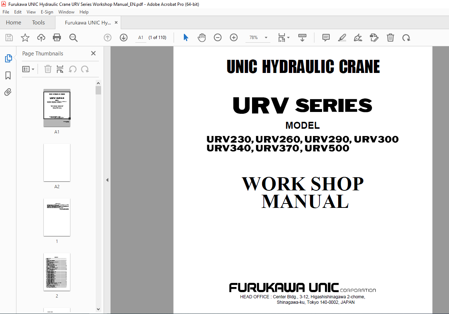Select page 2 thumbnail
The image size is (449, 314).
pos(57,272)
